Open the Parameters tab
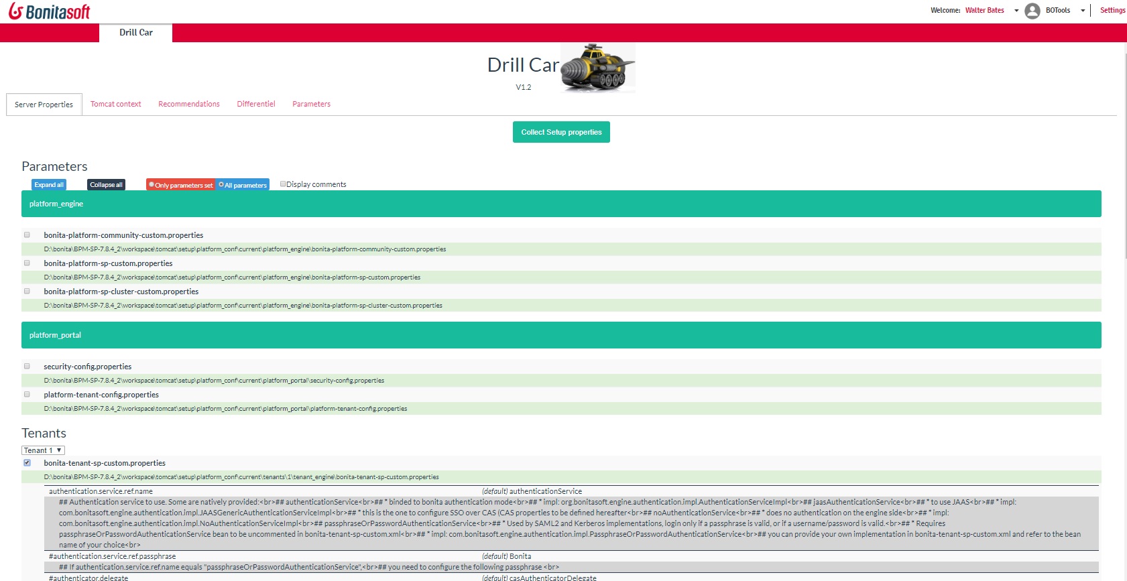The width and height of the screenshot is (1127, 581). 311,104
